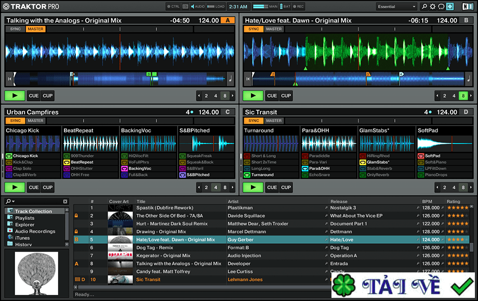Open Traktor Preferences via the gear icon
The height and width of the screenshot is (301, 478).
pos(432,6)
